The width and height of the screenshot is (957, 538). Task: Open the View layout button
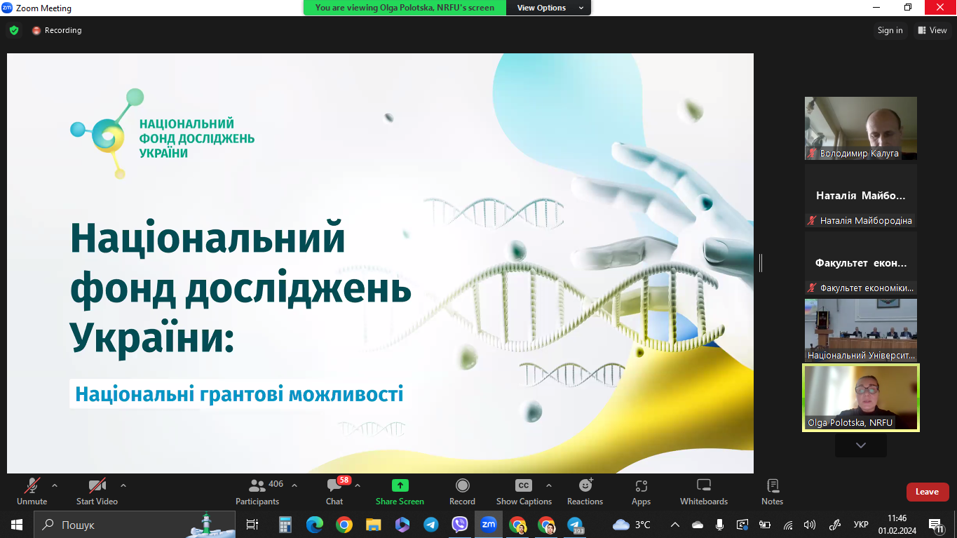pyautogui.click(x=932, y=30)
